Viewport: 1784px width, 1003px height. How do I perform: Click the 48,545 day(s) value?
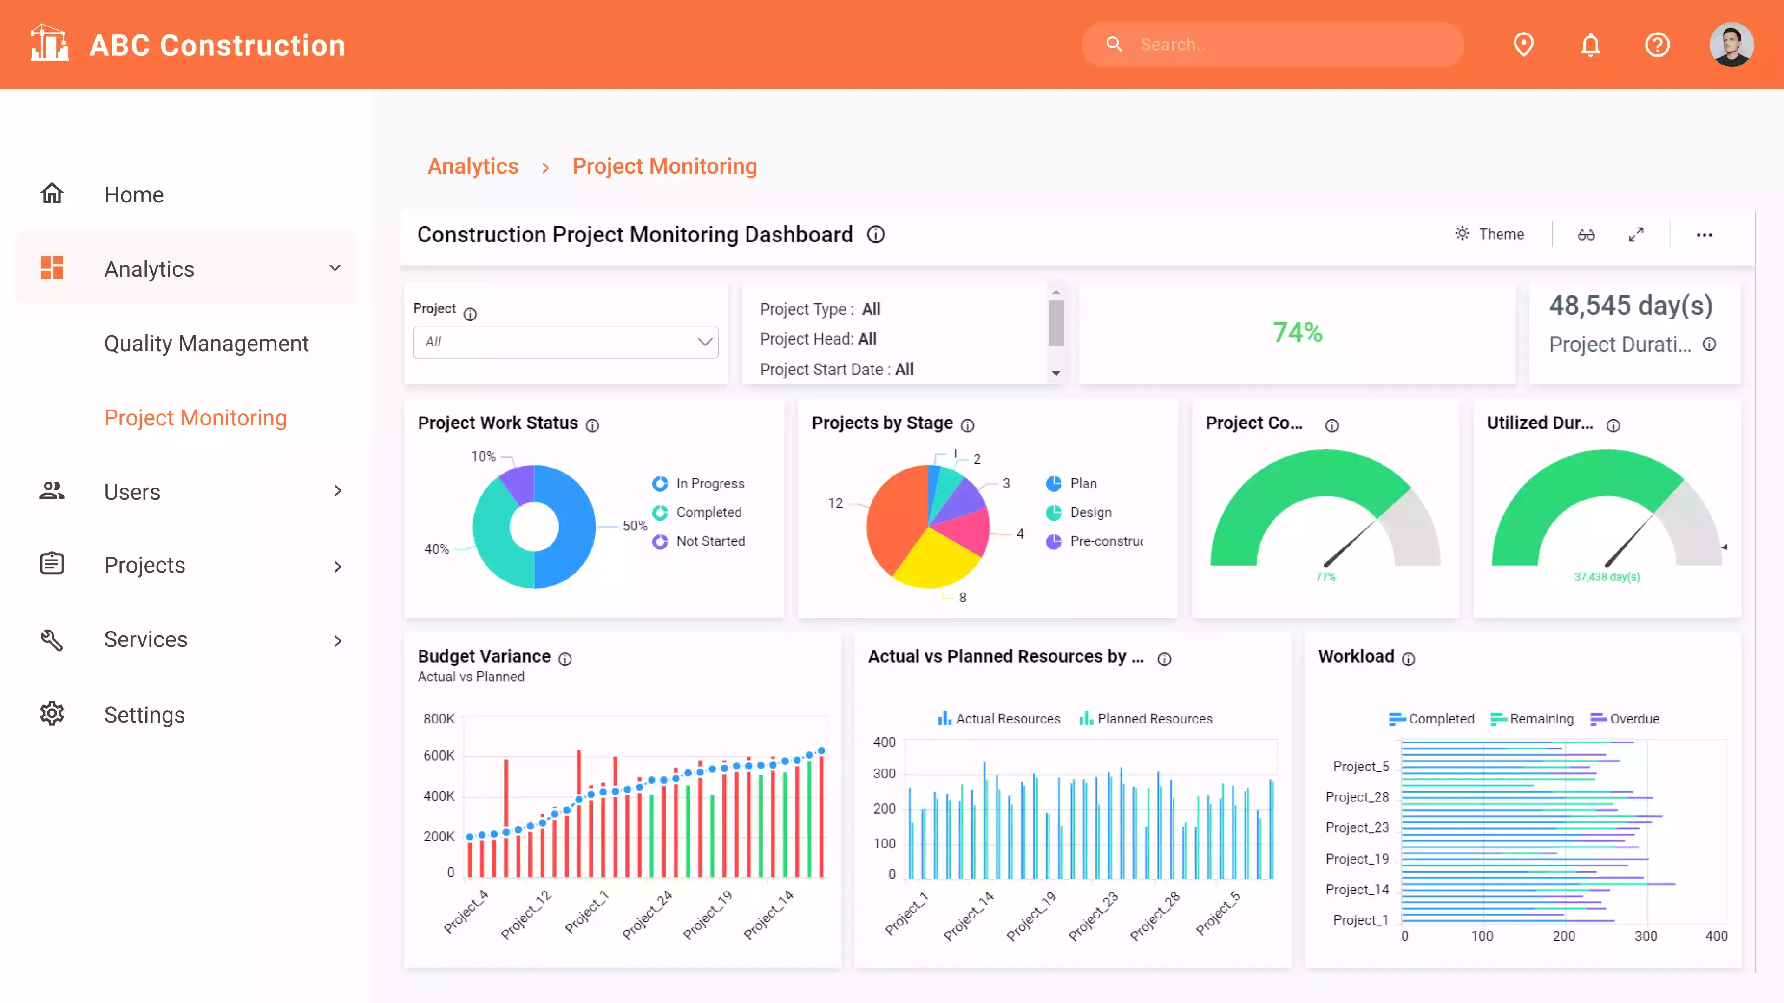coord(1631,305)
